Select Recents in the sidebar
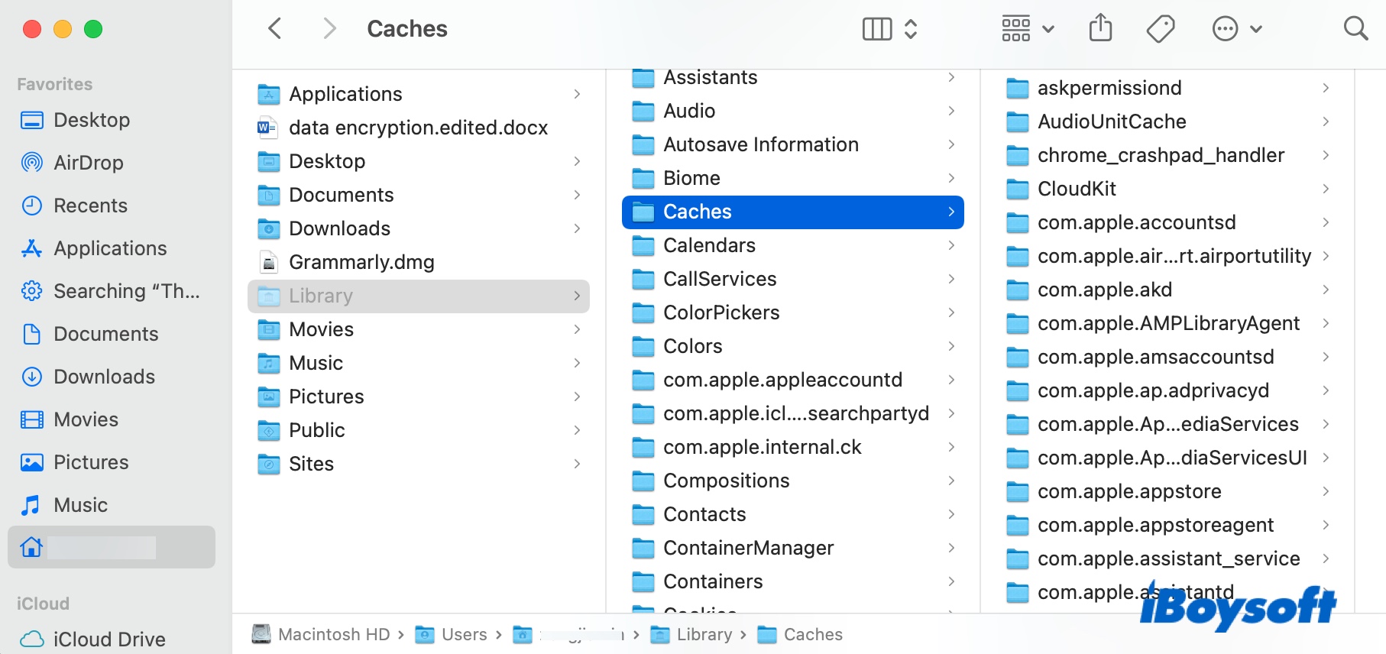The height and width of the screenshot is (654, 1386). (x=90, y=206)
